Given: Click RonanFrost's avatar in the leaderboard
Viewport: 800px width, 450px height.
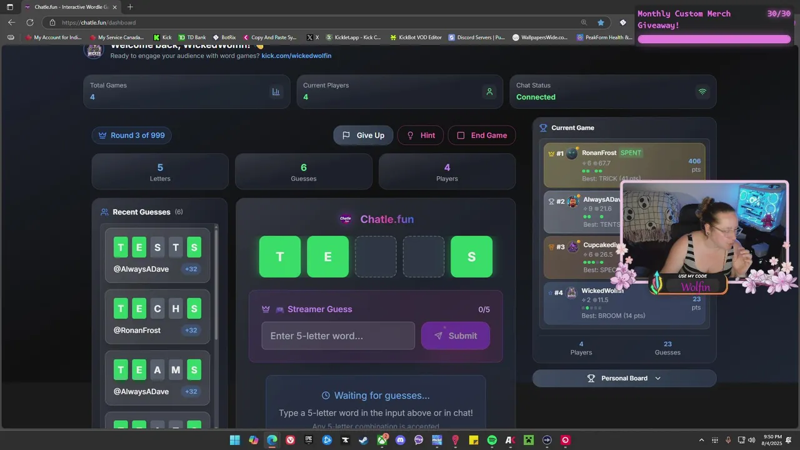Looking at the screenshot, I should (572, 153).
